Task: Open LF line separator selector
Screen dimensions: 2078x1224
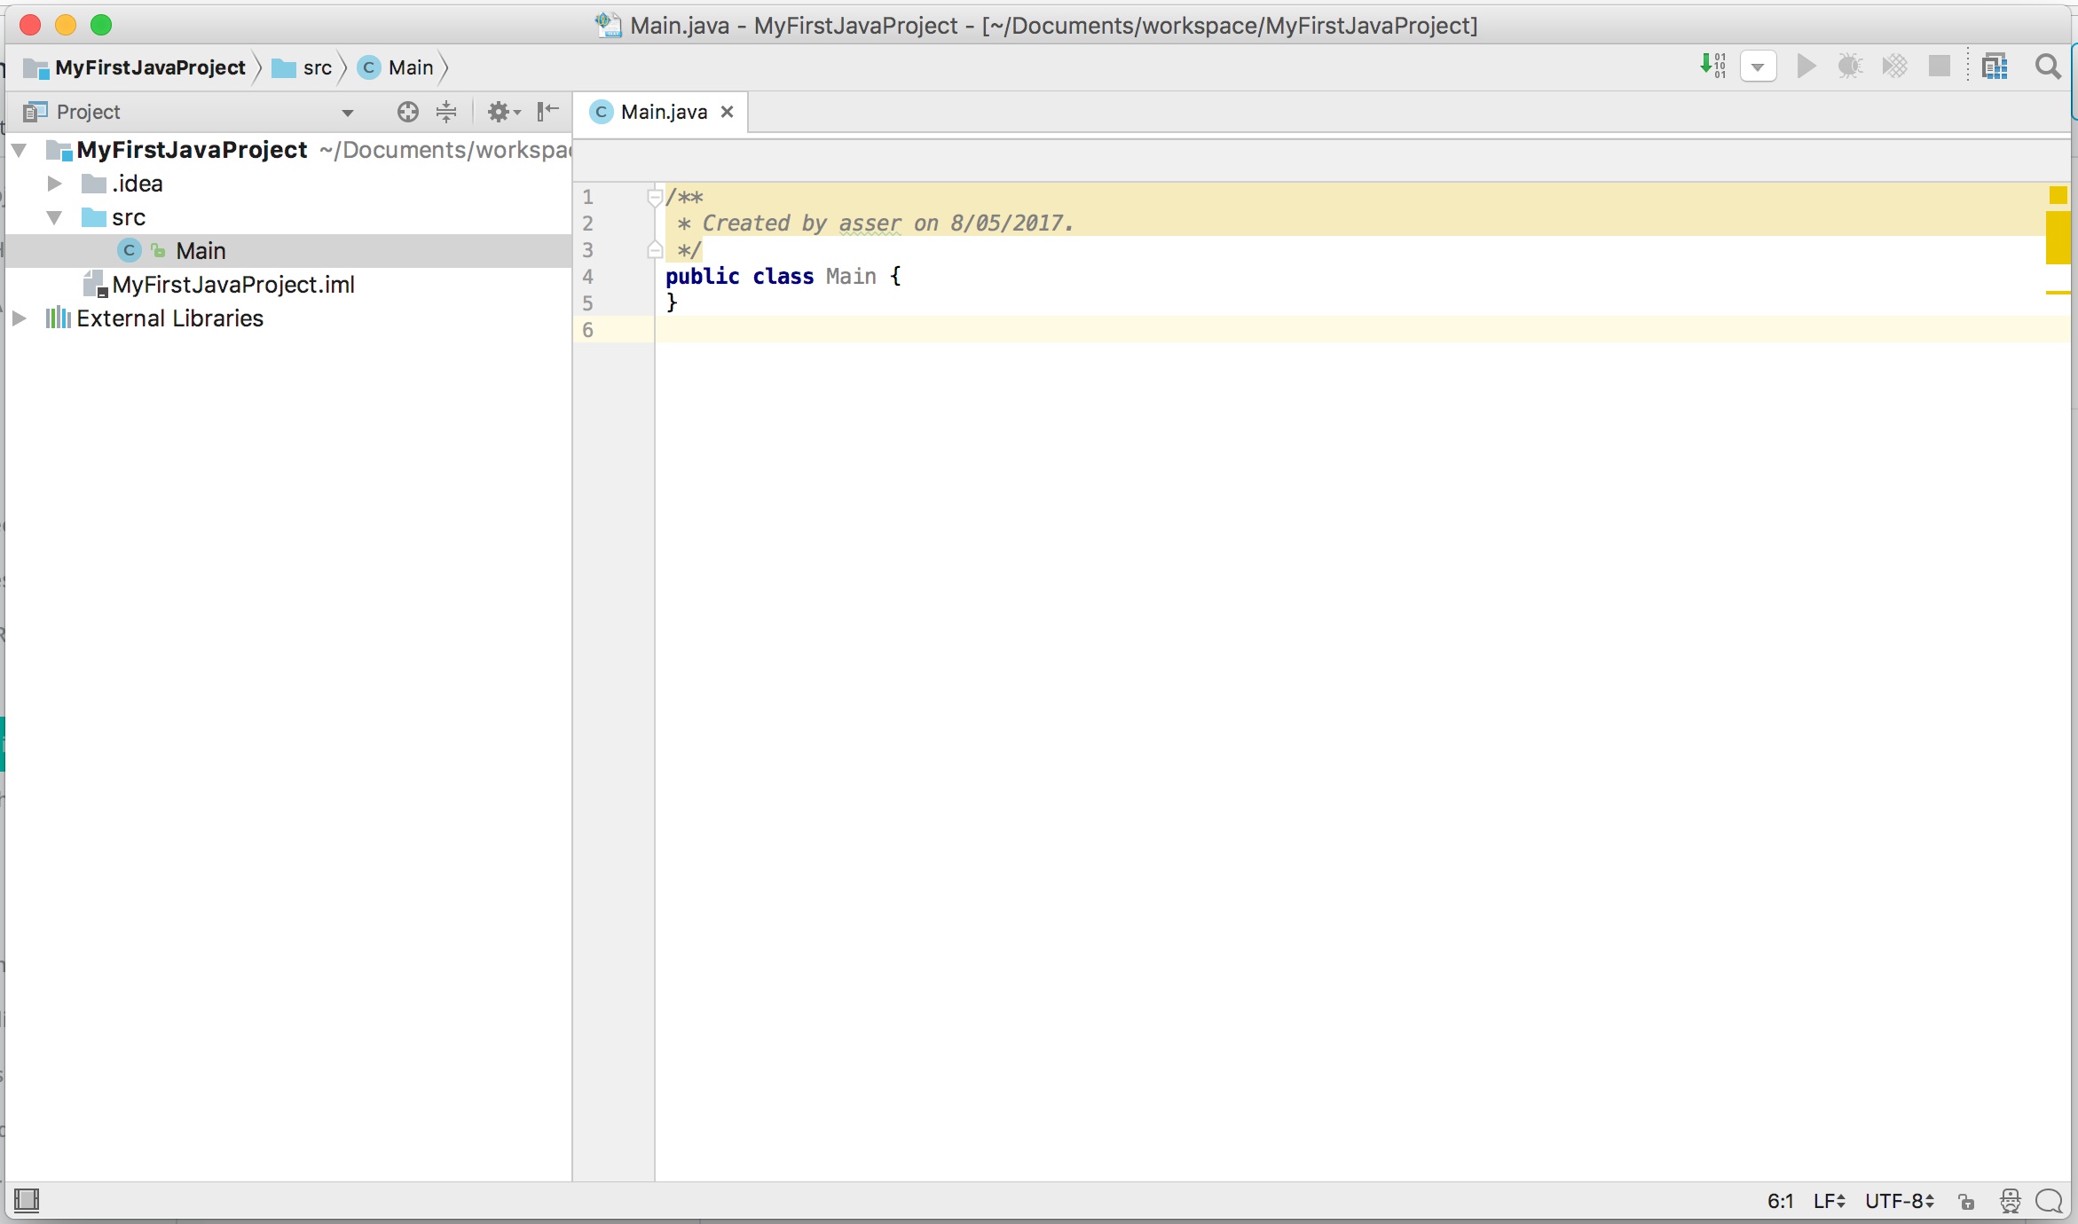Action: (1830, 1201)
